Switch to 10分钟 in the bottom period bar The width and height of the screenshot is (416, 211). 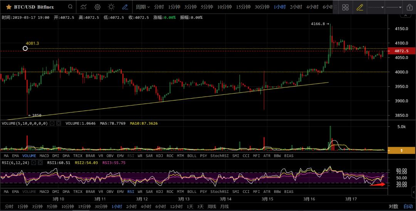[x=68, y=206]
